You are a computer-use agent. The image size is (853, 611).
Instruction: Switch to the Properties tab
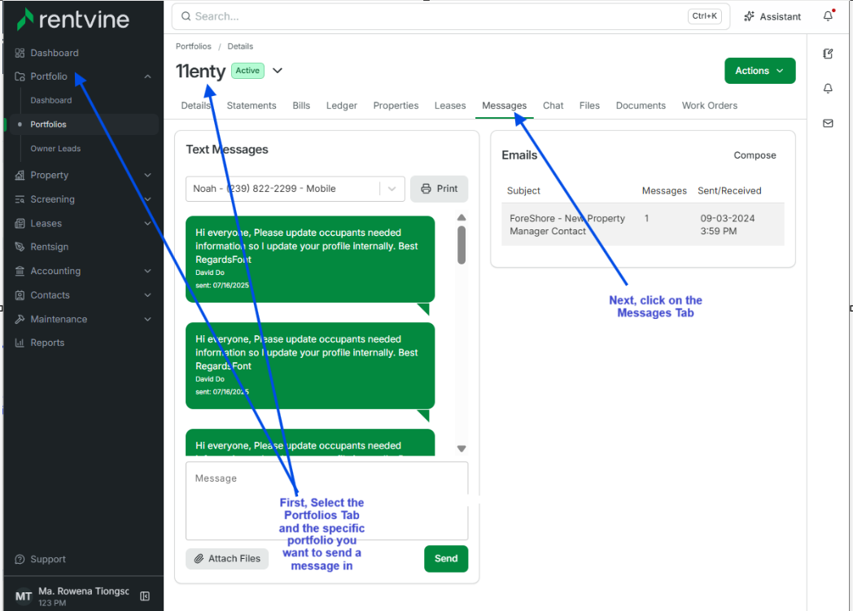click(396, 106)
